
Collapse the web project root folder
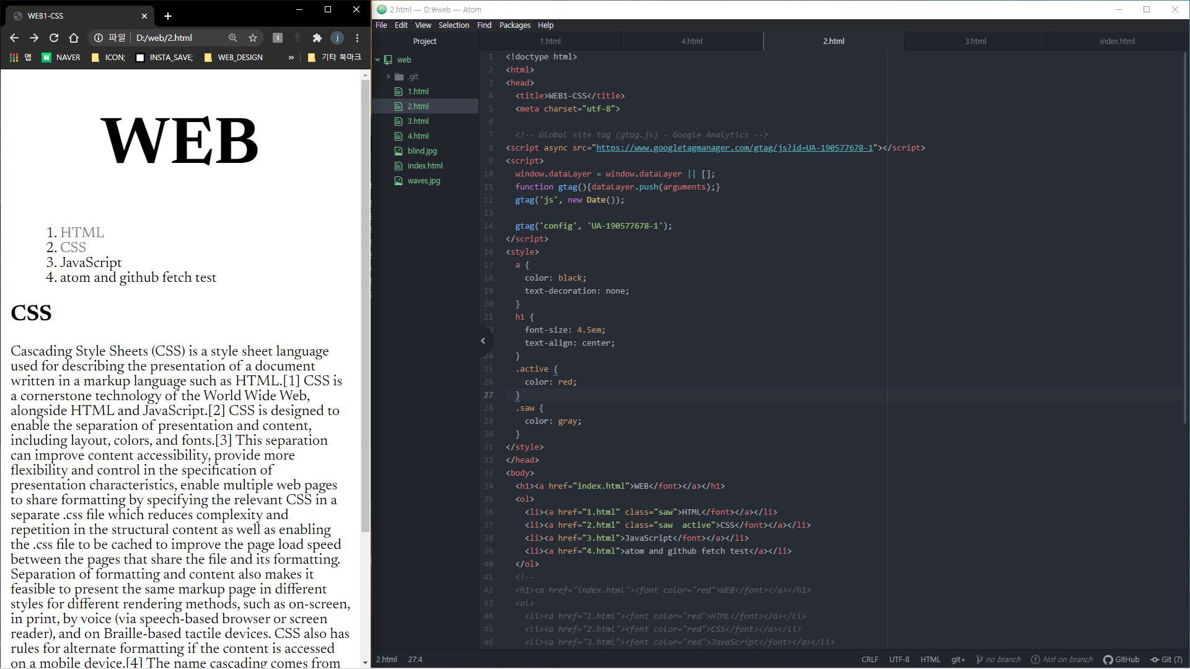pos(377,60)
